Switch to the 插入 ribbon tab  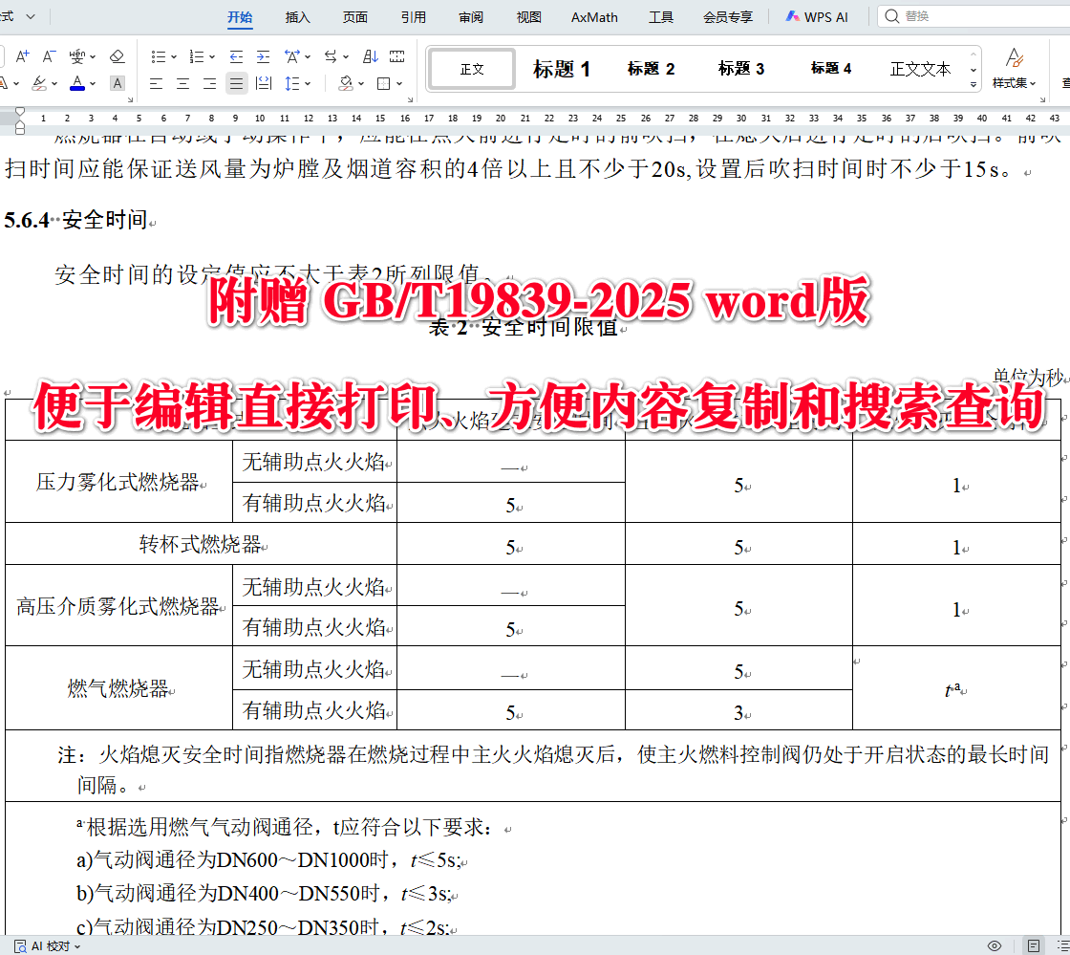(297, 16)
